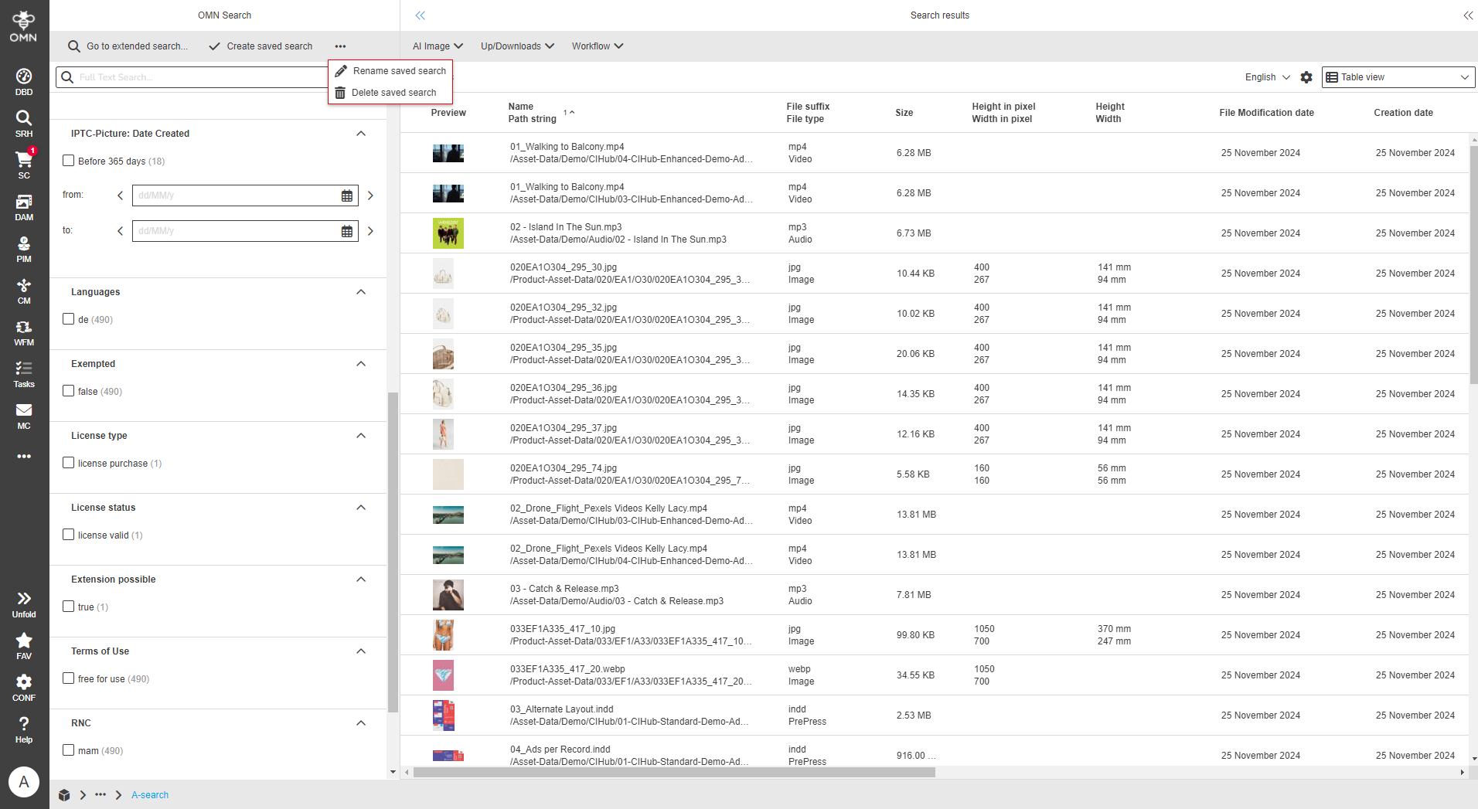
Task: Tick the 'free for use' checkbox
Action: point(69,678)
